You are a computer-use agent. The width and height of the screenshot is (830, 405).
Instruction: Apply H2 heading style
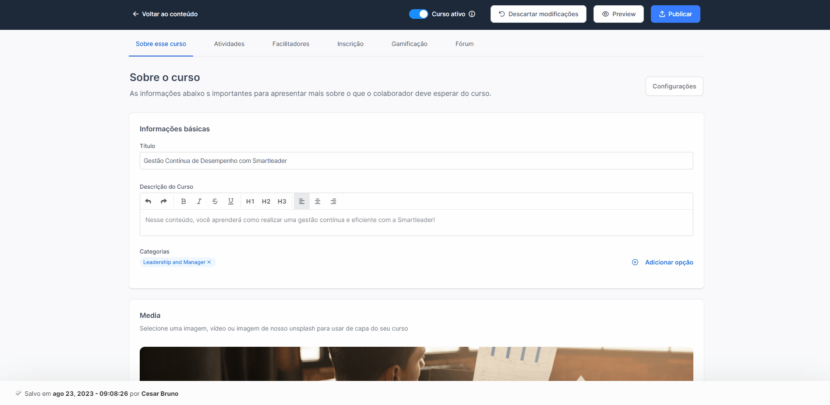266,201
